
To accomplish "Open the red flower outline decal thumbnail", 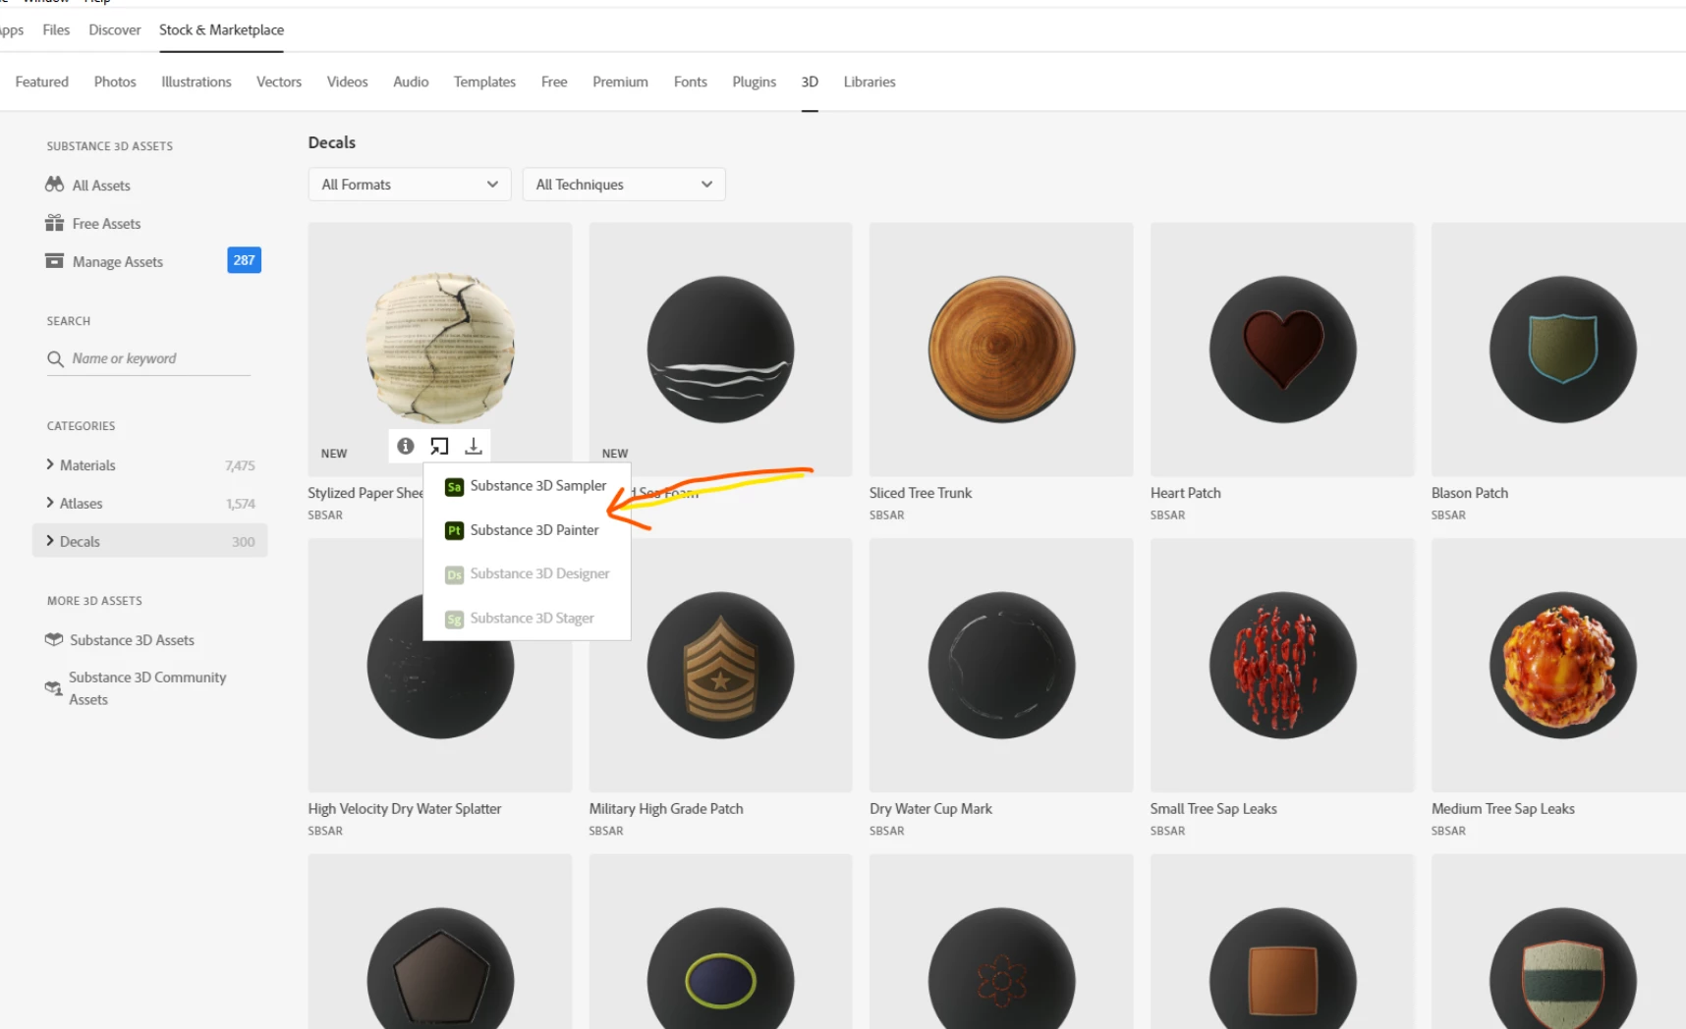I will [x=1001, y=943].
